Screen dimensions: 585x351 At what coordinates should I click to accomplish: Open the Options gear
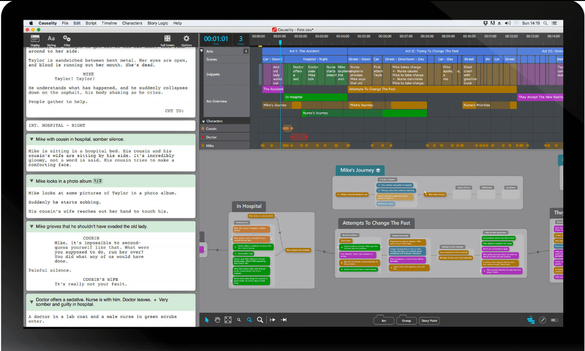(186, 39)
